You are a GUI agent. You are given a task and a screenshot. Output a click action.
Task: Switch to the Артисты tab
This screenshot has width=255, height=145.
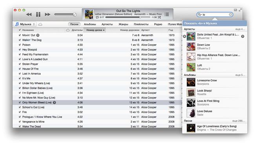107,24
